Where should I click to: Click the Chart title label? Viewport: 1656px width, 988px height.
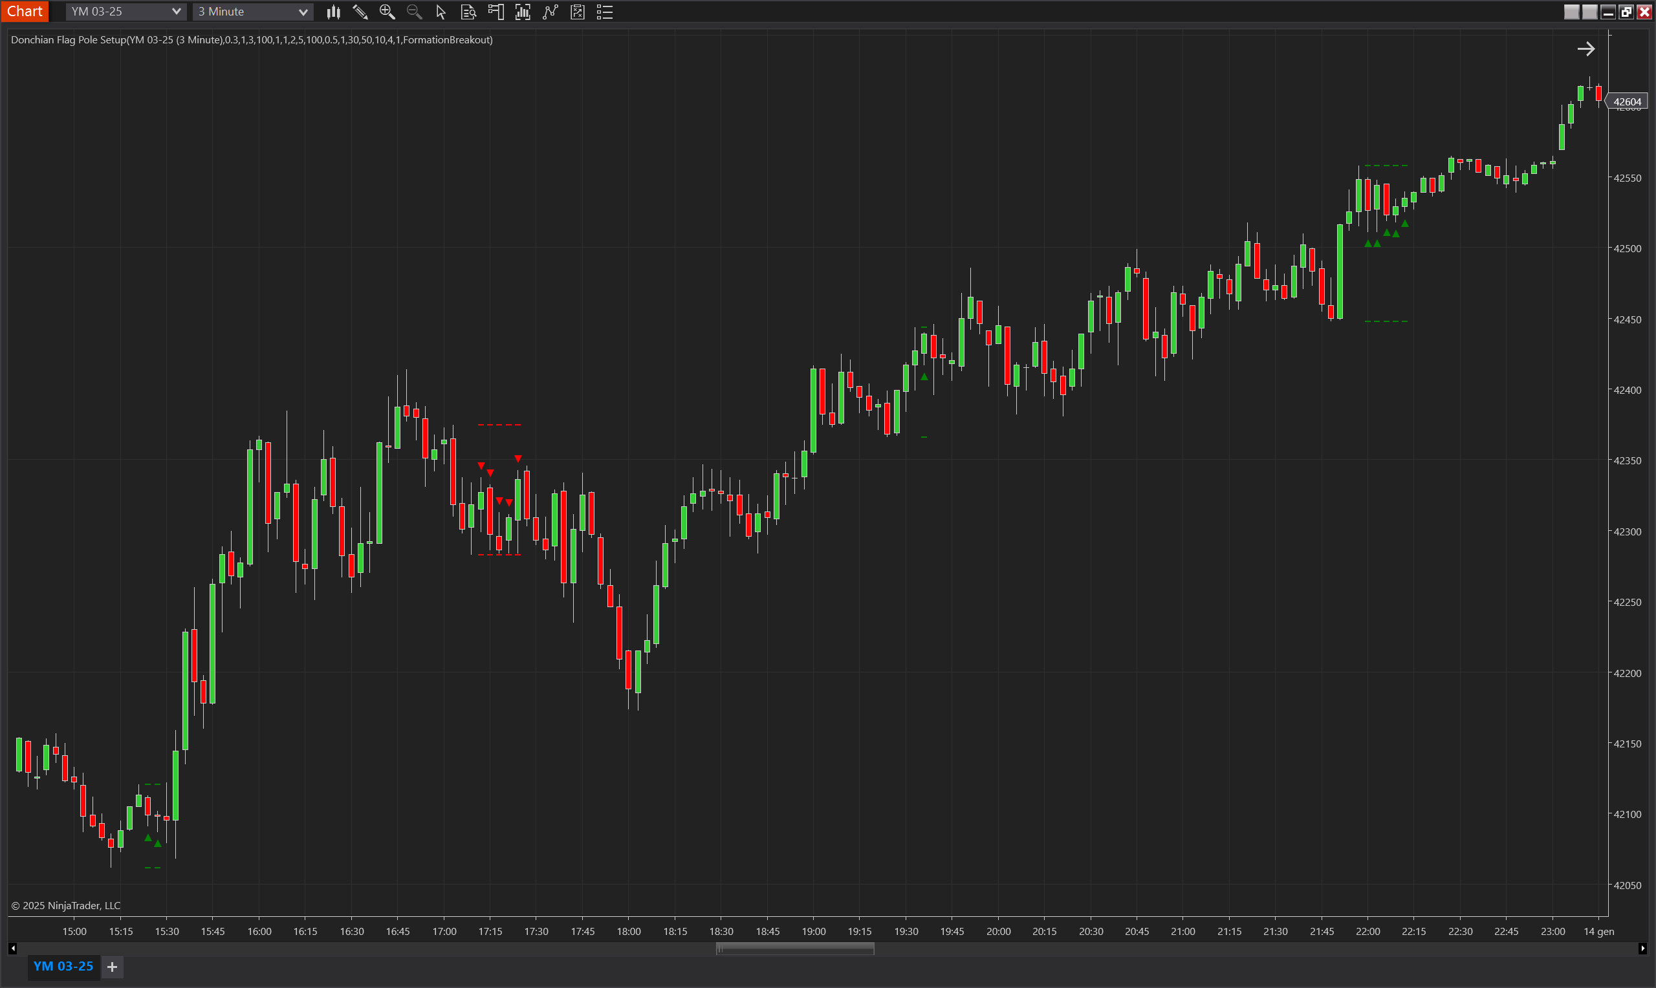pyautogui.click(x=25, y=12)
